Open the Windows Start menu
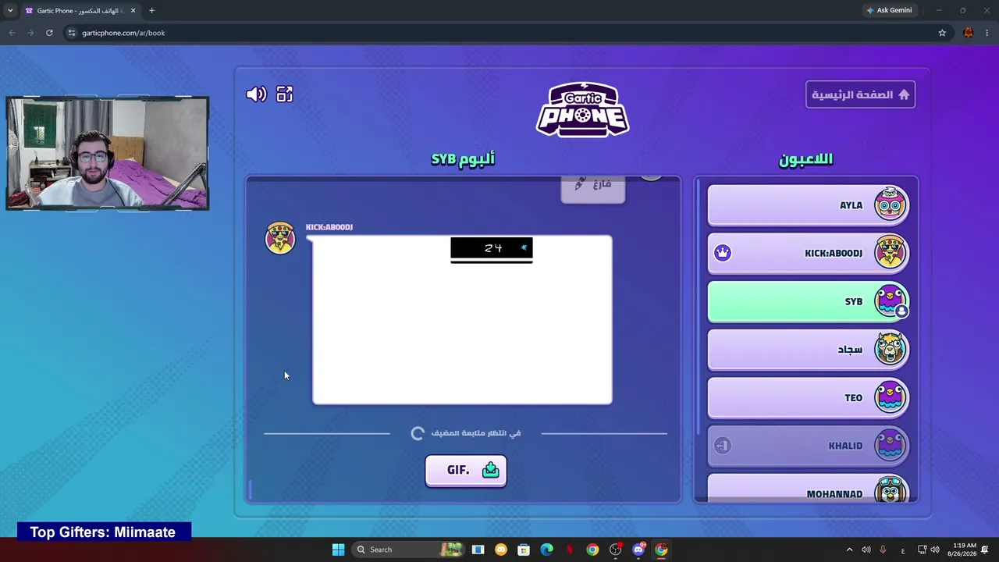The height and width of the screenshot is (562, 999). [338, 550]
